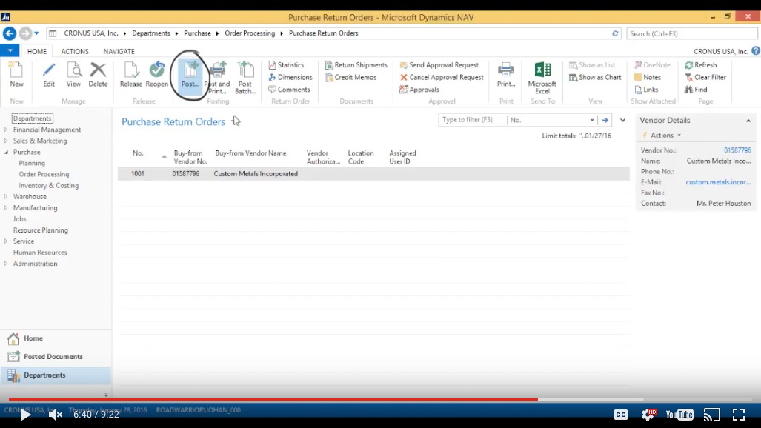
Task: Open Links from Show Attached group
Action: click(646, 90)
